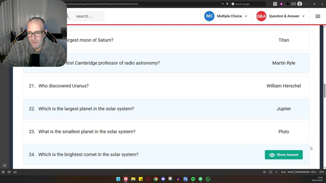The width and height of the screenshot is (326, 183).
Task: Click the capture page camera icon
Action: 265,172
